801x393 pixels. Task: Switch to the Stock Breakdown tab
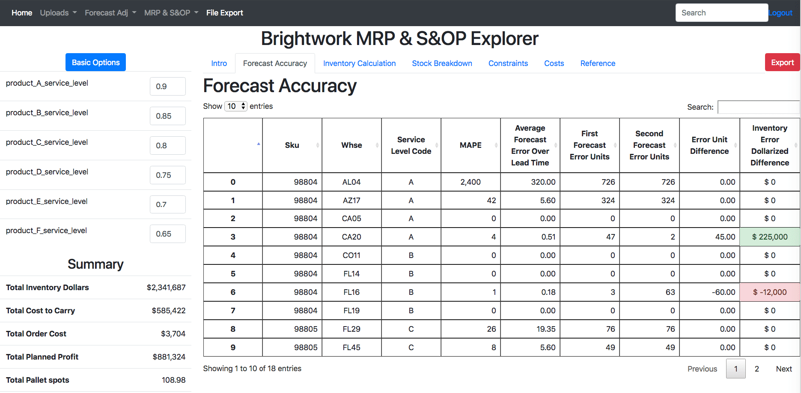point(442,63)
